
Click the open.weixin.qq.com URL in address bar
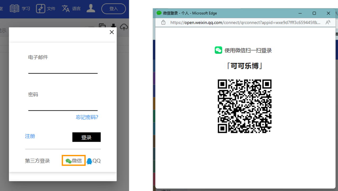click(x=246, y=22)
